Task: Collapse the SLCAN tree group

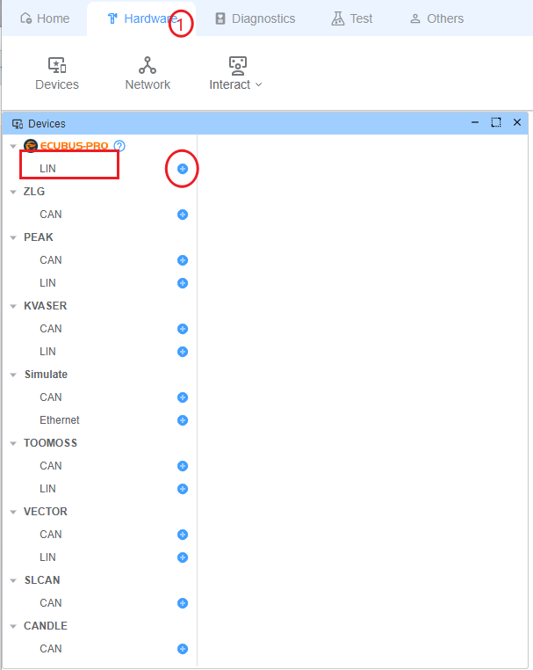Action: [x=13, y=580]
